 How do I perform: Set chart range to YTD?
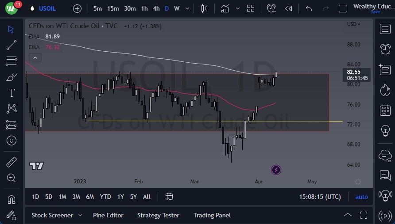[x=105, y=197]
